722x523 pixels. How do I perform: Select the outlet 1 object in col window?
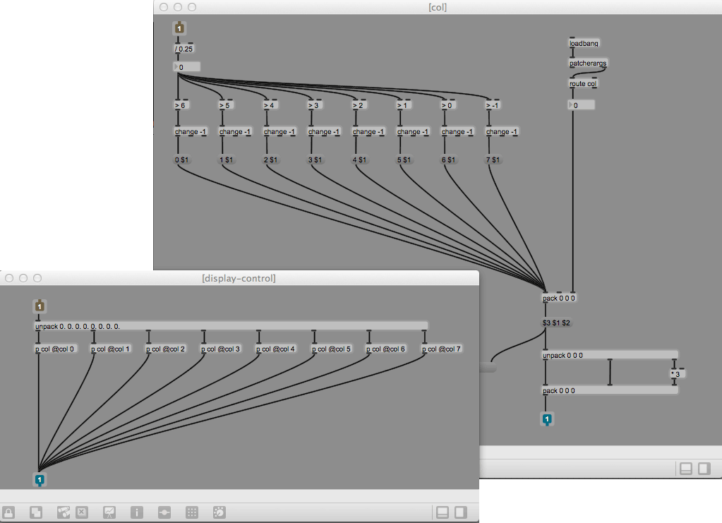(546, 419)
